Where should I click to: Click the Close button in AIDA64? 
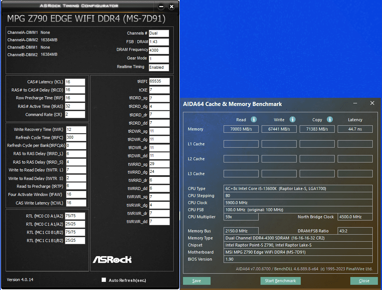tap(364, 281)
